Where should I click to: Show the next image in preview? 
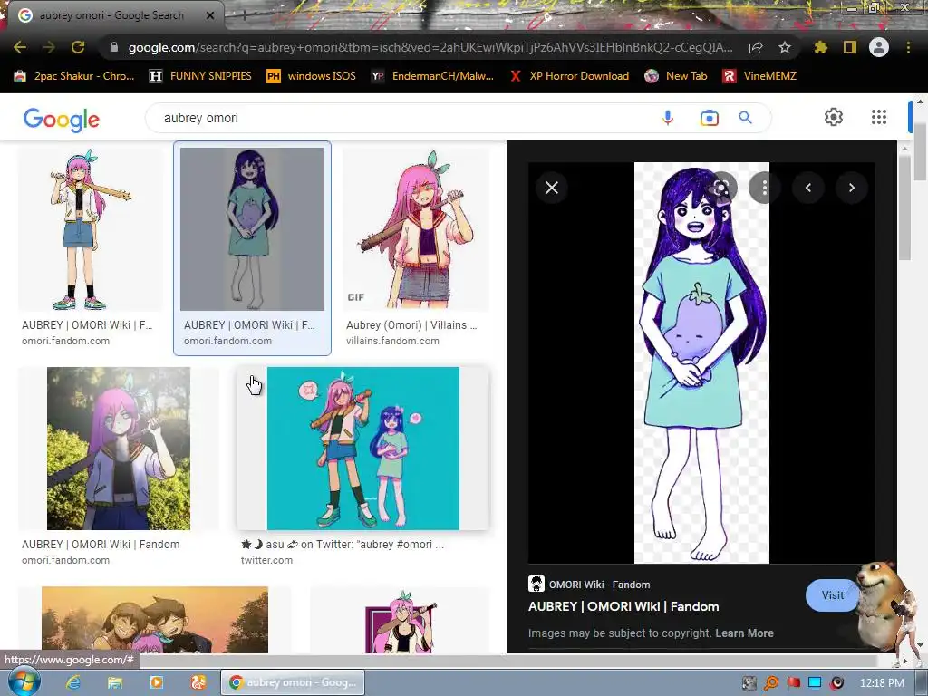click(x=852, y=188)
